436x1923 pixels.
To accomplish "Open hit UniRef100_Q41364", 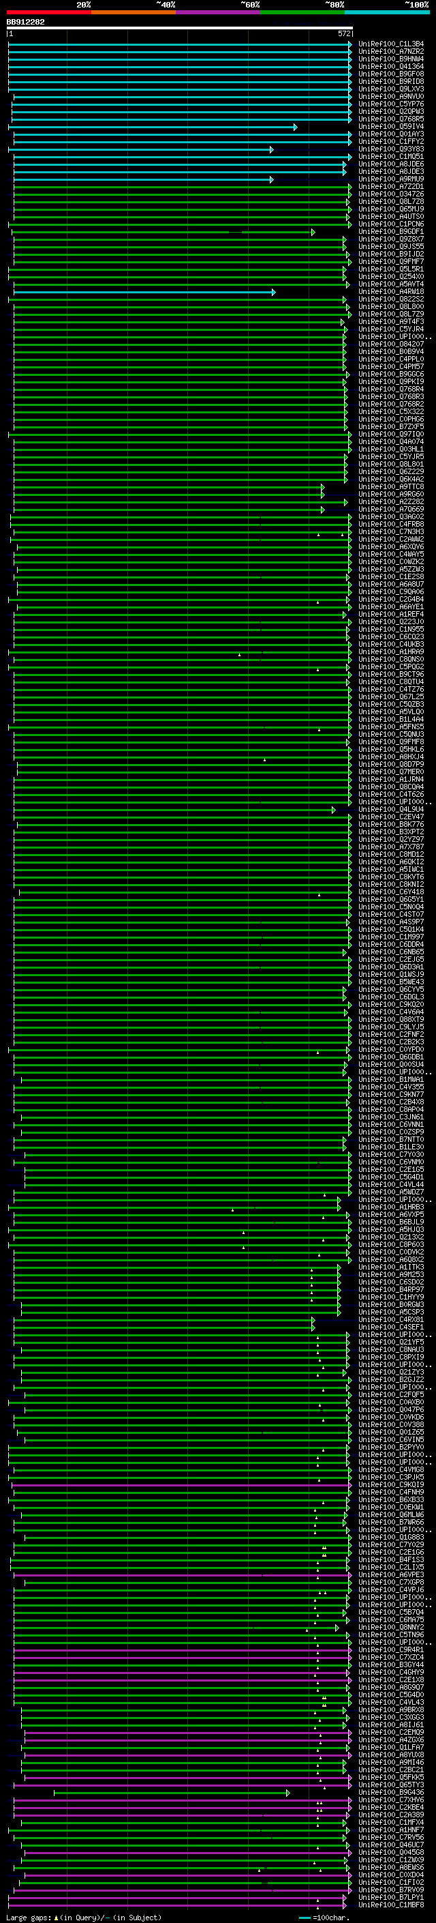I will [x=391, y=66].
